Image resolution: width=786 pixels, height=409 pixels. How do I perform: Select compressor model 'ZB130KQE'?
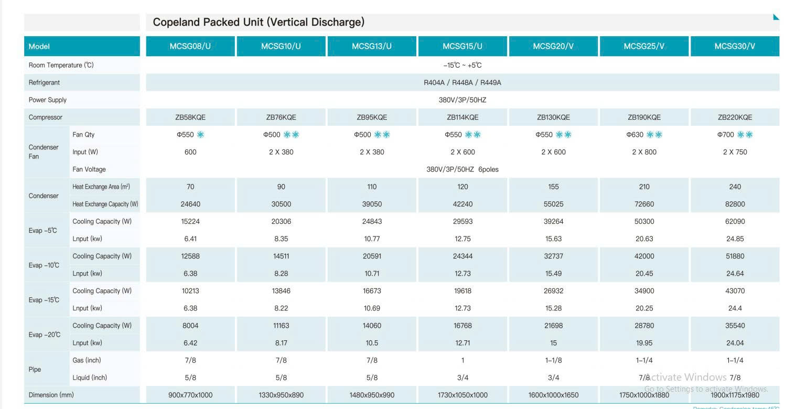pyautogui.click(x=553, y=117)
